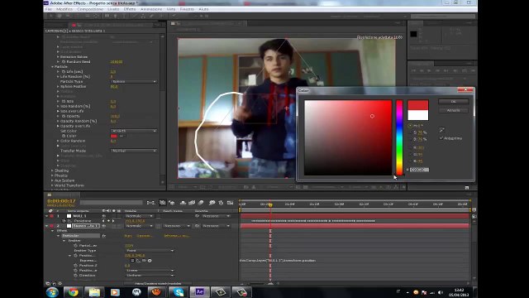Select the R radio button in Color dialog
The width and height of the screenshot is (529, 298).
[x=410, y=147]
